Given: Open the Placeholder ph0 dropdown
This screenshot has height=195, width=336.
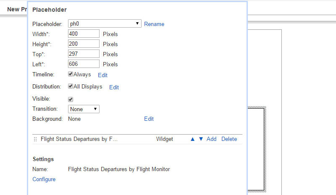Looking at the screenshot, I should [x=105, y=23].
